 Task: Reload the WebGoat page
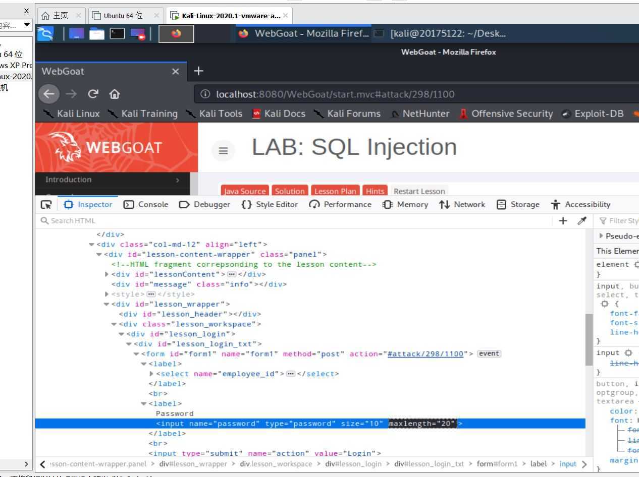pos(94,94)
